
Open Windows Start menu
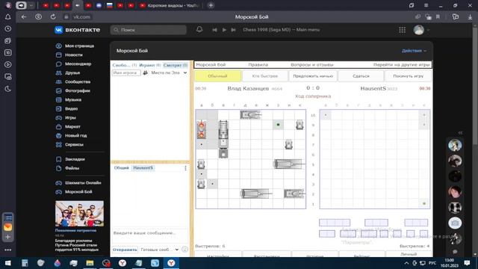pos(8,263)
